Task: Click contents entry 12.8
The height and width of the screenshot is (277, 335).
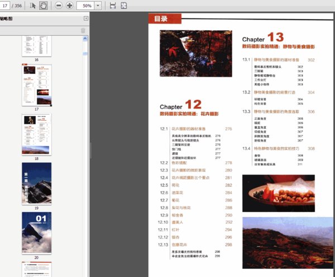Action: (196, 208)
